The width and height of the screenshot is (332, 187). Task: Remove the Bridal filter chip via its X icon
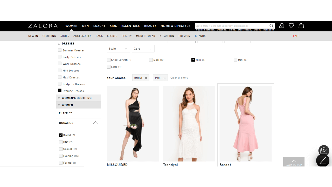coord(146,78)
